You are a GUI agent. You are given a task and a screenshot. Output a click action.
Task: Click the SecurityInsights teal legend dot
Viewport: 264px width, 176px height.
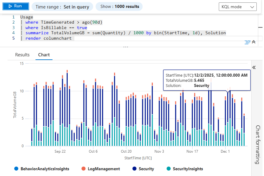pyautogui.click(x=168, y=169)
